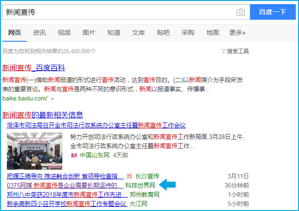The height and width of the screenshot is (211, 299).
Task: Click the 中国山东网 source name
Action: (x=94, y=155)
